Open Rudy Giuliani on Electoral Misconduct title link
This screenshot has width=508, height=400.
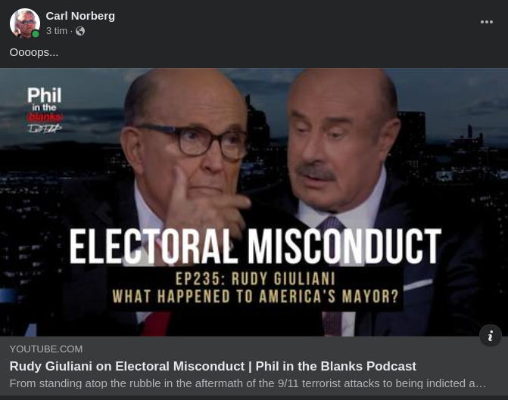pyautogui.click(x=213, y=366)
